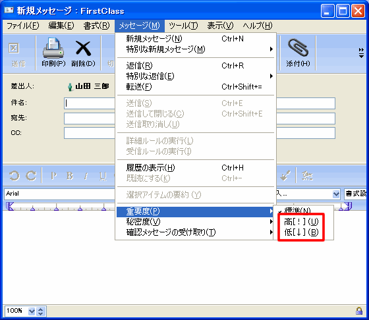Viewport: 369px width, 320px height.
Task: Click the Delete (削除) X icon
Action: (83, 49)
